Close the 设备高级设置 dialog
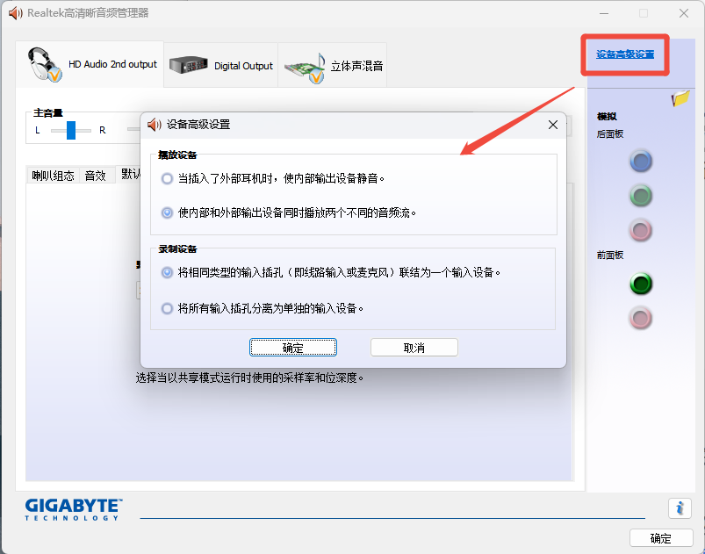 [553, 125]
